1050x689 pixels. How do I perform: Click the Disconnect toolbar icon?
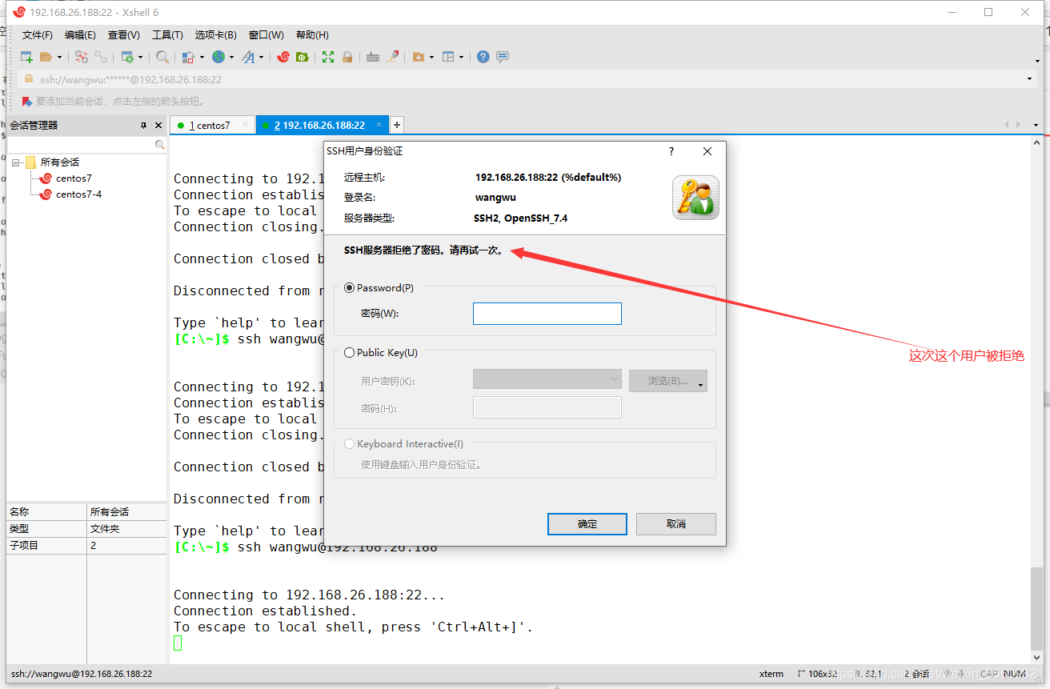click(x=82, y=57)
